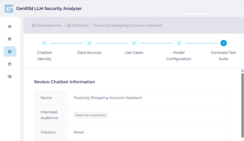Go to Development breadcrumb link
Image resolution: width=244 pixels, height=141 pixels.
tap(49, 25)
